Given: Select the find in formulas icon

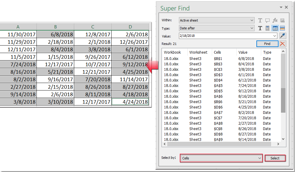Looking at the screenshot, I should click(x=275, y=20).
